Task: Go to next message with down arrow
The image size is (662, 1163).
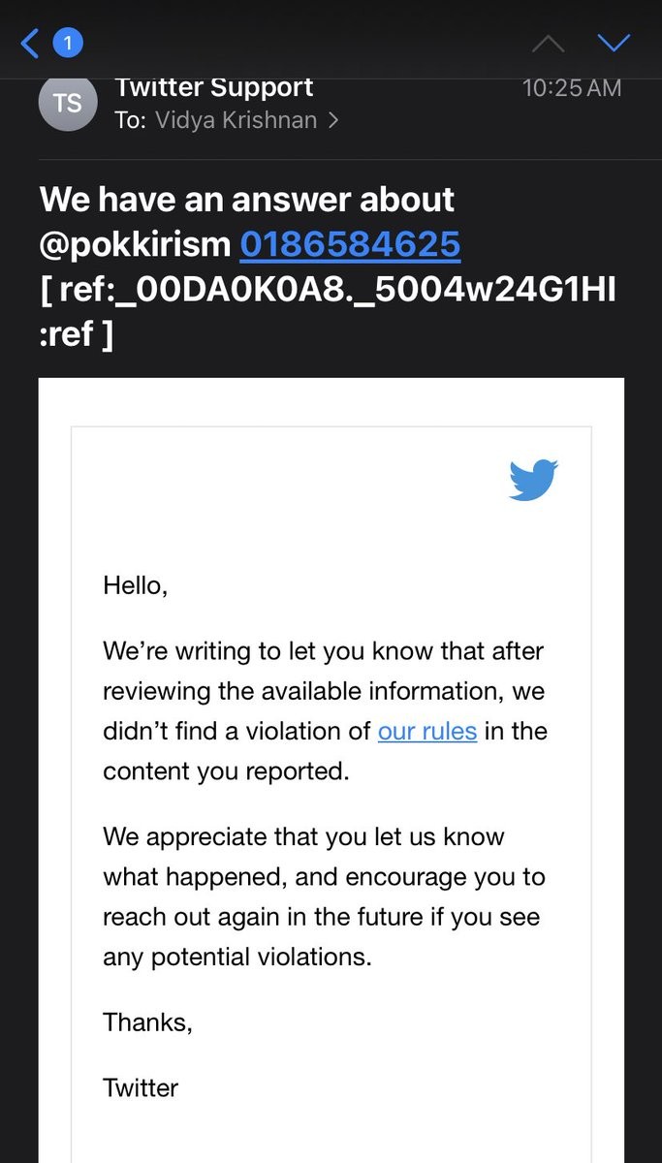Action: coord(614,43)
